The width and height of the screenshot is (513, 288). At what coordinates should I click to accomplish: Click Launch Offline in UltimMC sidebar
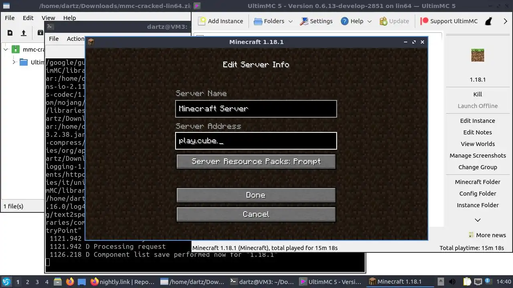click(x=477, y=106)
